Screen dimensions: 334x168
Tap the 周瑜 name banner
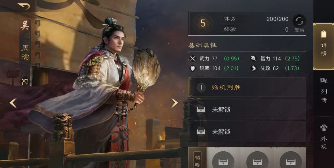[x=25, y=52]
